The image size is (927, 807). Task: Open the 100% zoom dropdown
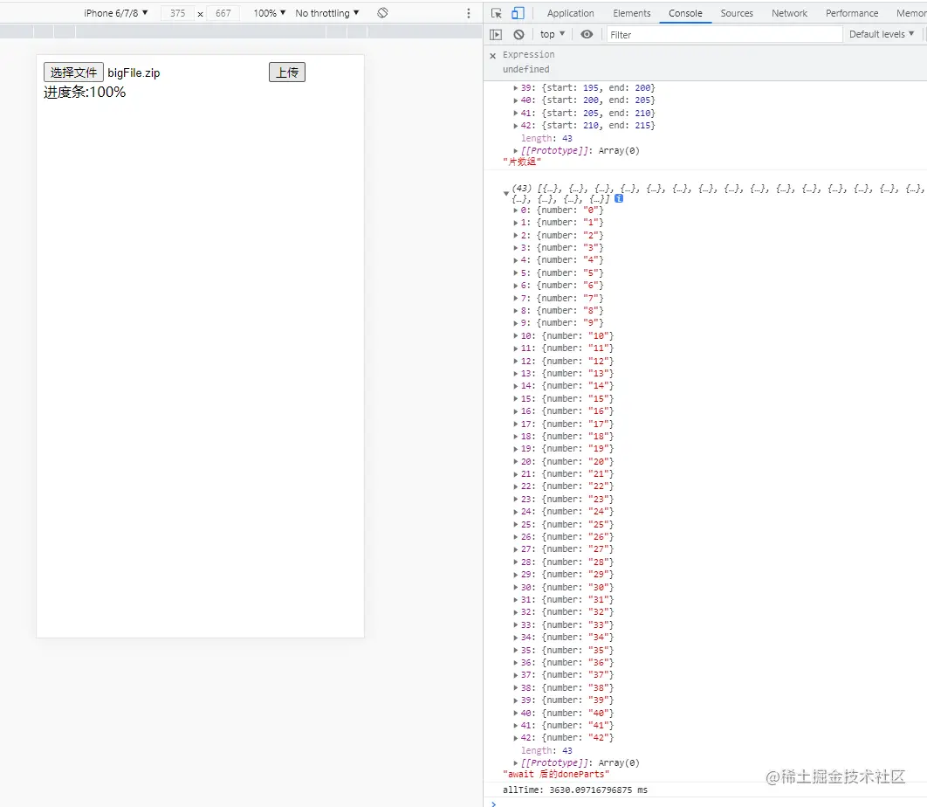(x=270, y=12)
